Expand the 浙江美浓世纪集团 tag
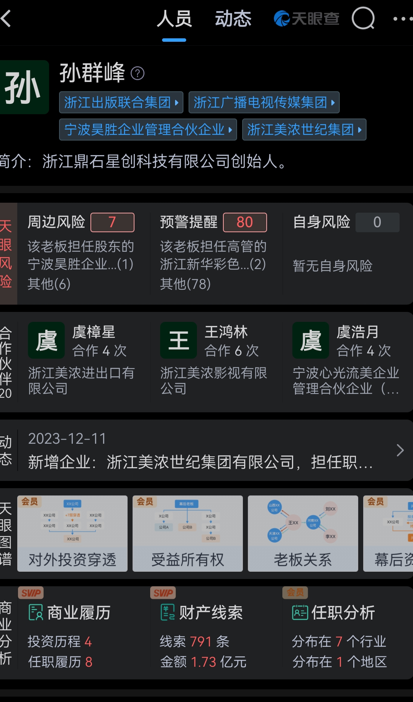Viewport: 413px width, 702px height. click(304, 130)
